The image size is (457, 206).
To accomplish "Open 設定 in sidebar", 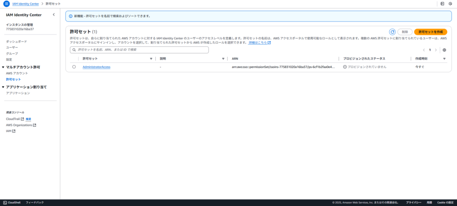I will pyautogui.click(x=9, y=59).
